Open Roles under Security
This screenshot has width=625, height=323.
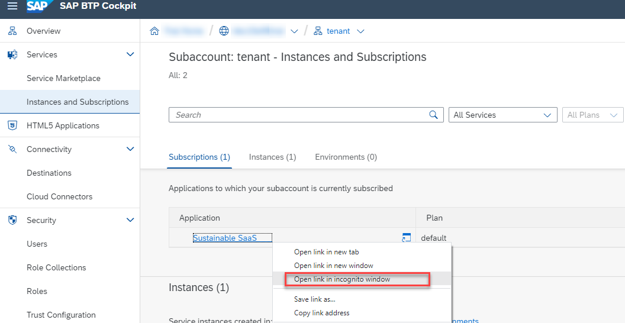tap(37, 292)
